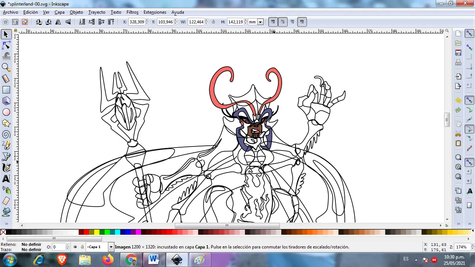The height and width of the screenshot is (267, 475).
Task: Select the Rectangle tool
Action: pyautogui.click(x=6, y=90)
